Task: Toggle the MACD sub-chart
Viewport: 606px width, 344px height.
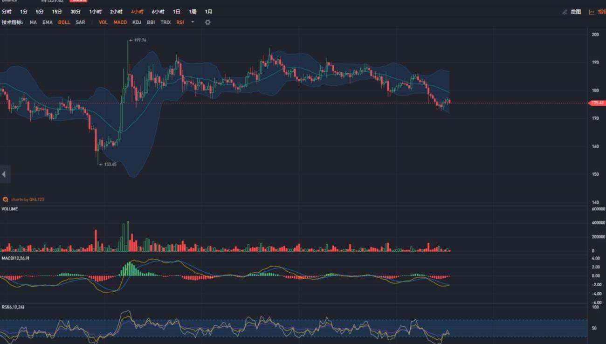Action: (120, 22)
